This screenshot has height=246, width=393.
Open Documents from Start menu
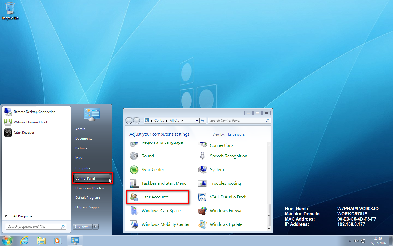[84, 139]
